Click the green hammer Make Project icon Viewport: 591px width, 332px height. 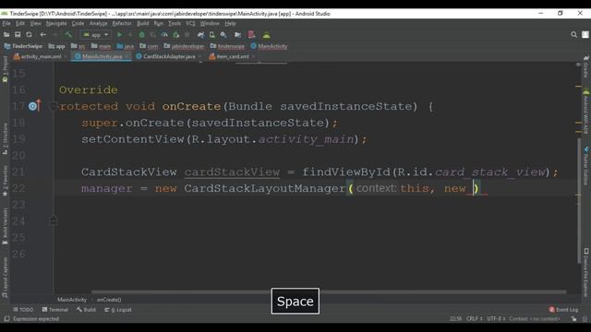tap(68, 35)
